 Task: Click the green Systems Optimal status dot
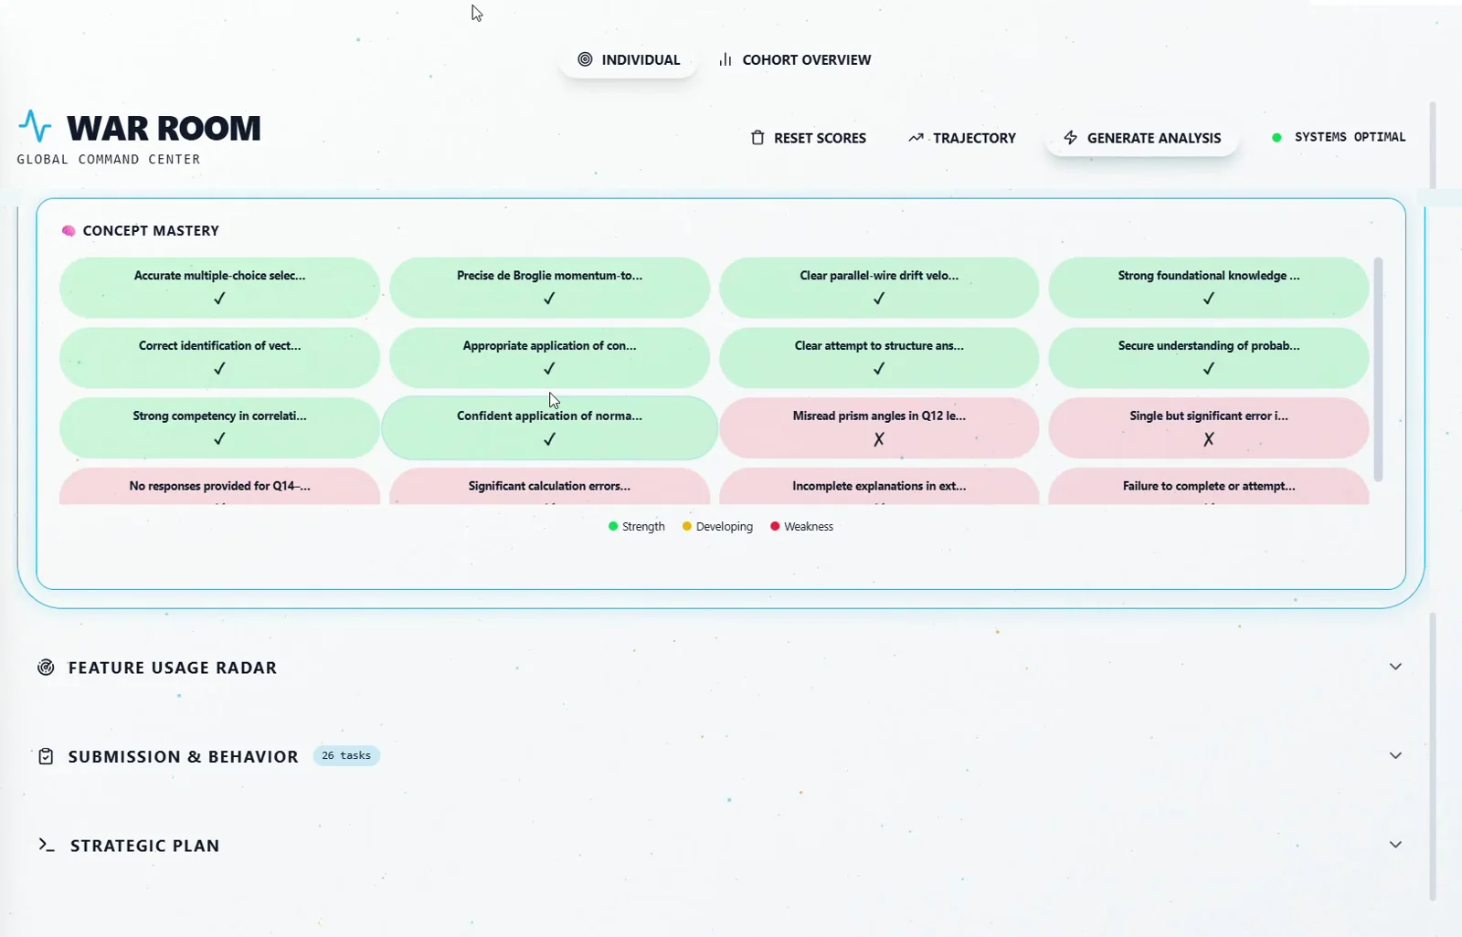pos(1277,138)
